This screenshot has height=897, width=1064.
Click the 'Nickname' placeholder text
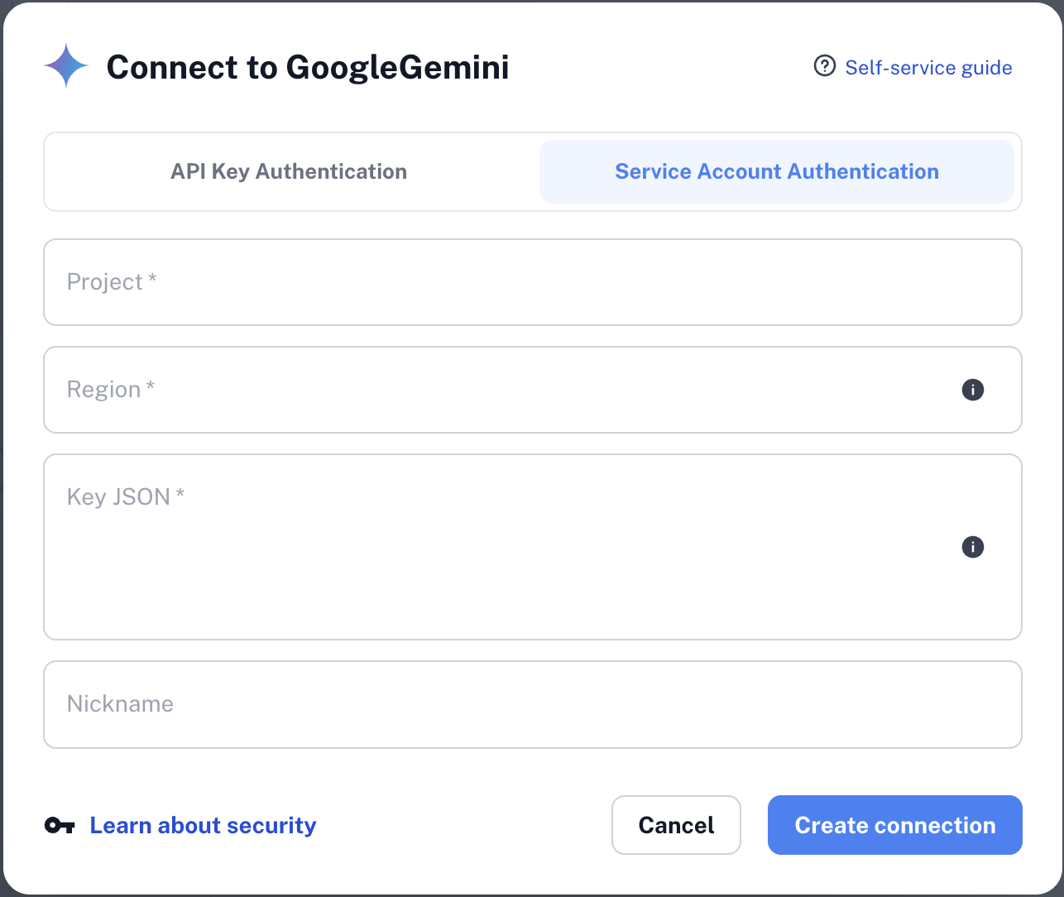[x=121, y=704]
